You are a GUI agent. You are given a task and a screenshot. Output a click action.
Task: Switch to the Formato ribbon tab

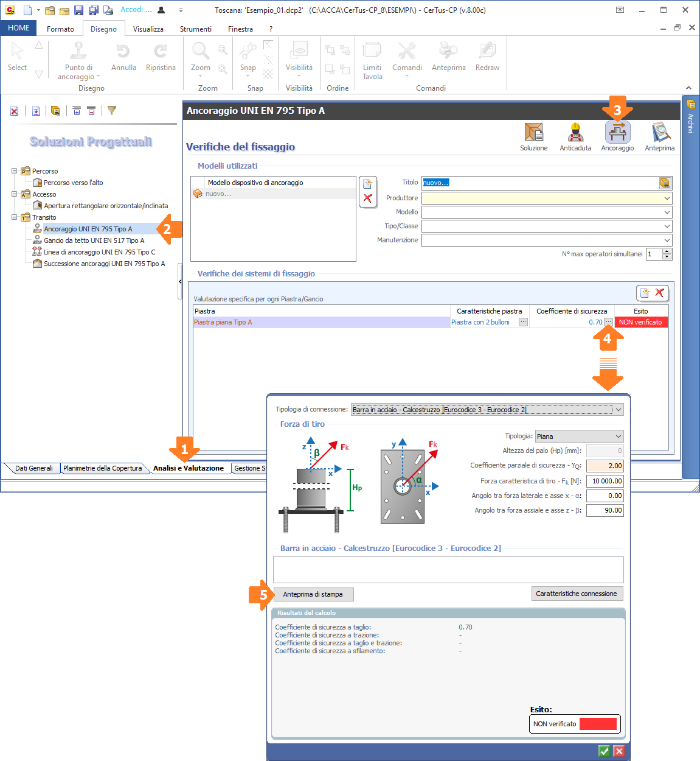point(60,29)
